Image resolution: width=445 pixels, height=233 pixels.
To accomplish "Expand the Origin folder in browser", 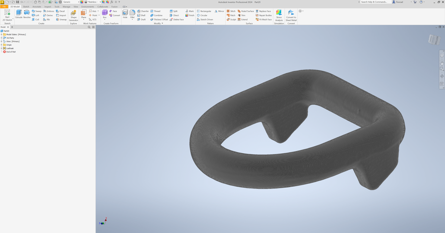I will coord(2,45).
